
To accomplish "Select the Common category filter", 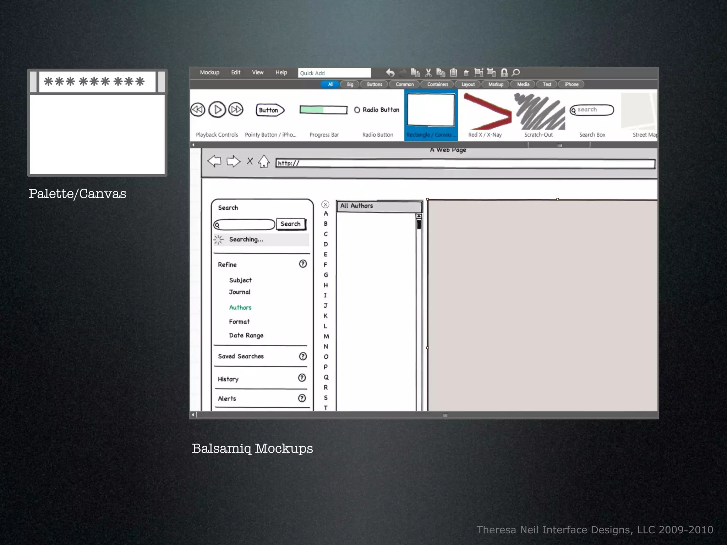I will click(x=404, y=84).
